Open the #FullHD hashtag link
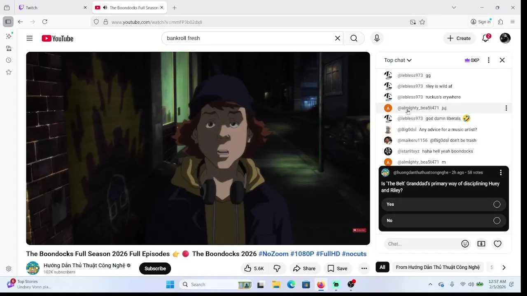The image size is (527, 296). [x=328, y=254]
